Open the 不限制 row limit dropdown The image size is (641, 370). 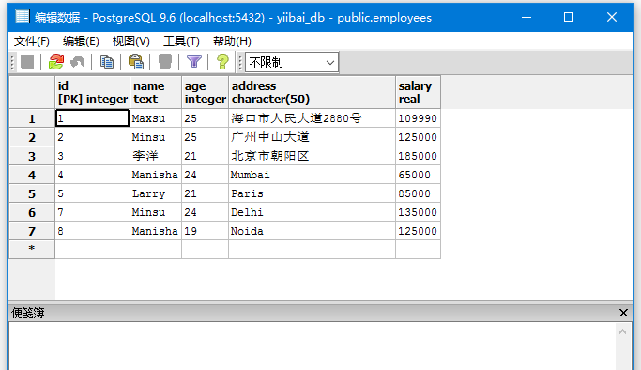292,62
